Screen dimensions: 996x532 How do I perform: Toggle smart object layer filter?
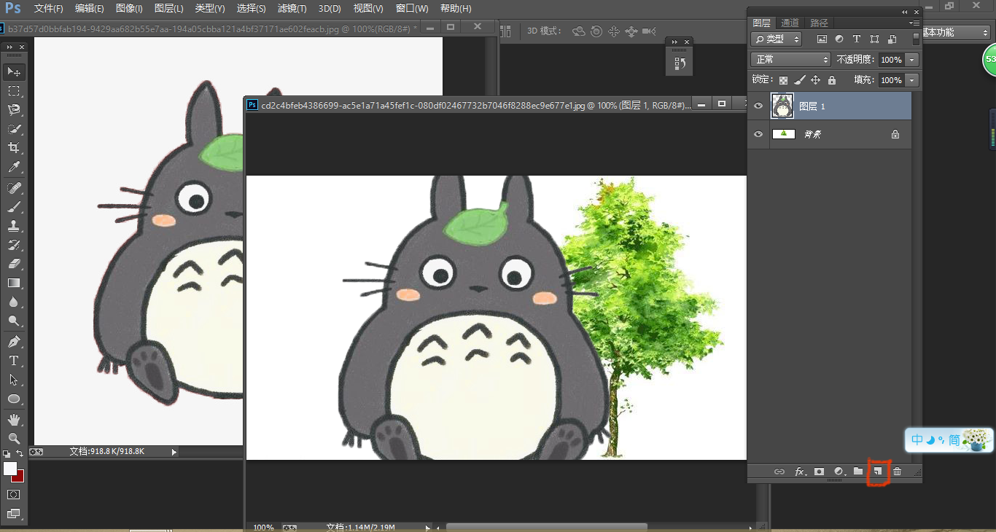coord(892,39)
